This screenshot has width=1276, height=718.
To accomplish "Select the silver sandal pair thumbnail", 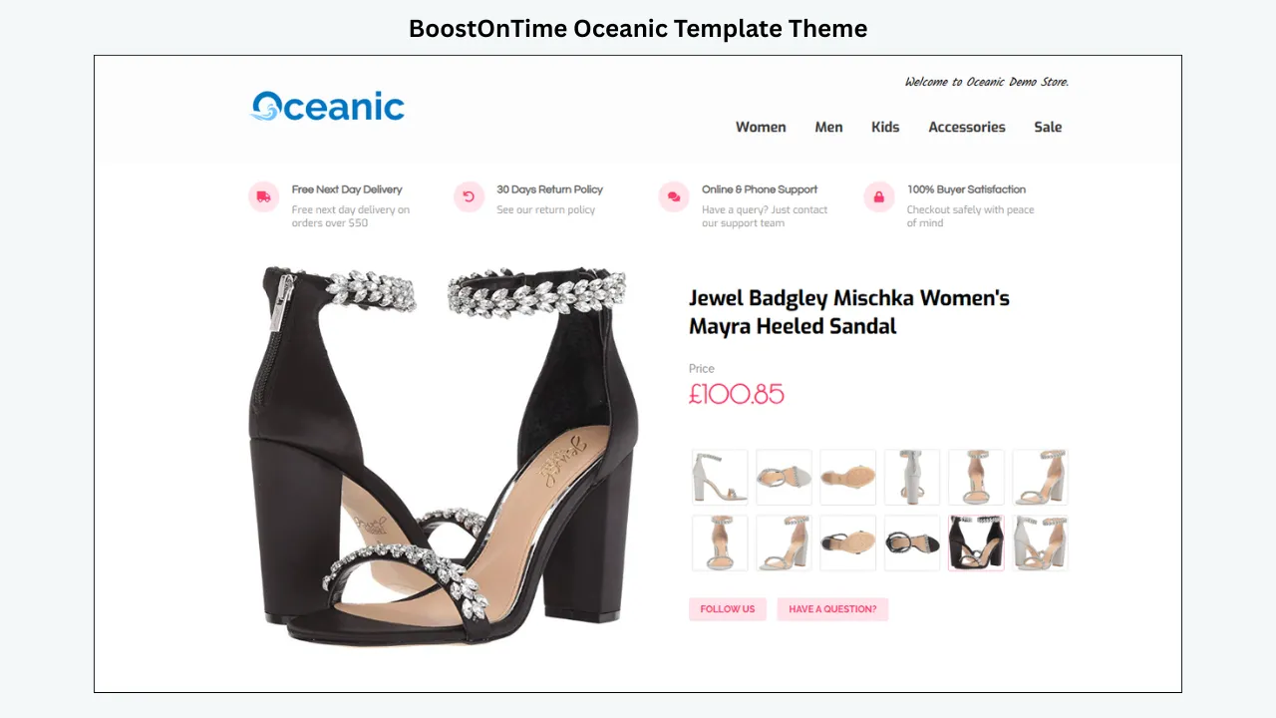I will (1040, 542).
